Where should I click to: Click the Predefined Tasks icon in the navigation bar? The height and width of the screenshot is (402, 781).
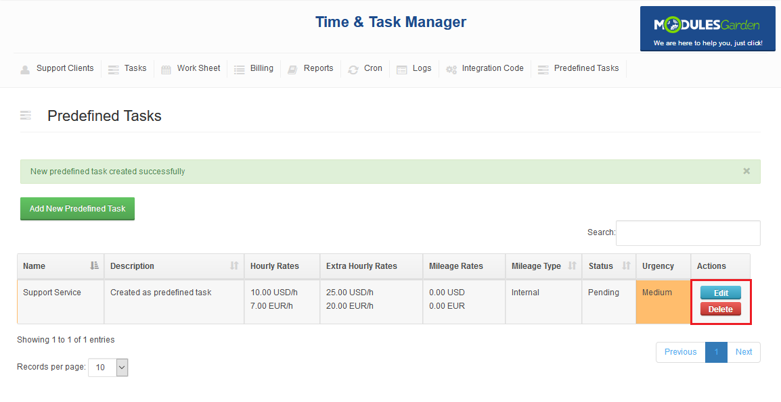click(543, 70)
